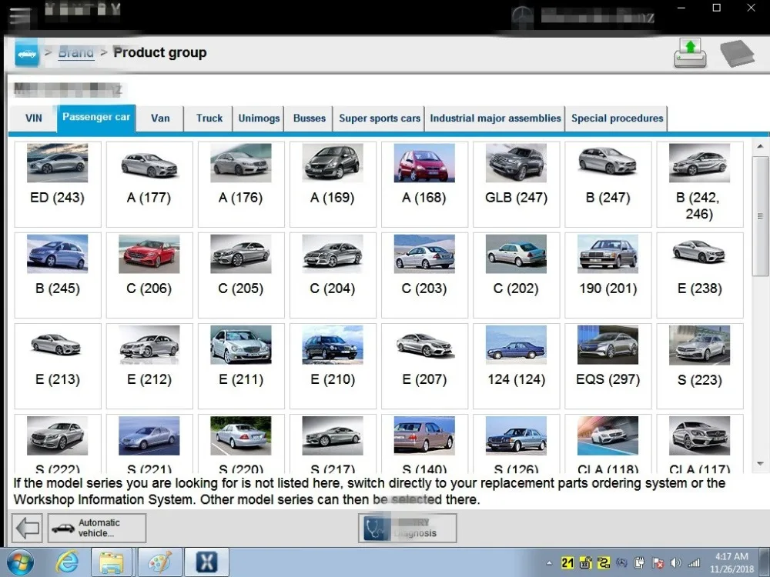Select the S (222) car thumbnail
This screenshot has width=770, height=577.
coord(58,435)
